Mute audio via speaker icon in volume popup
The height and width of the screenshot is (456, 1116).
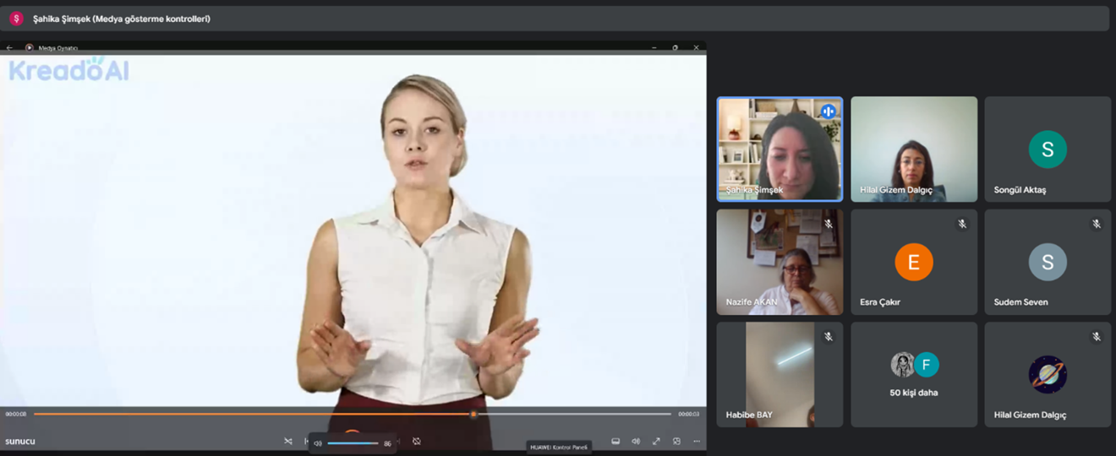[x=318, y=443]
